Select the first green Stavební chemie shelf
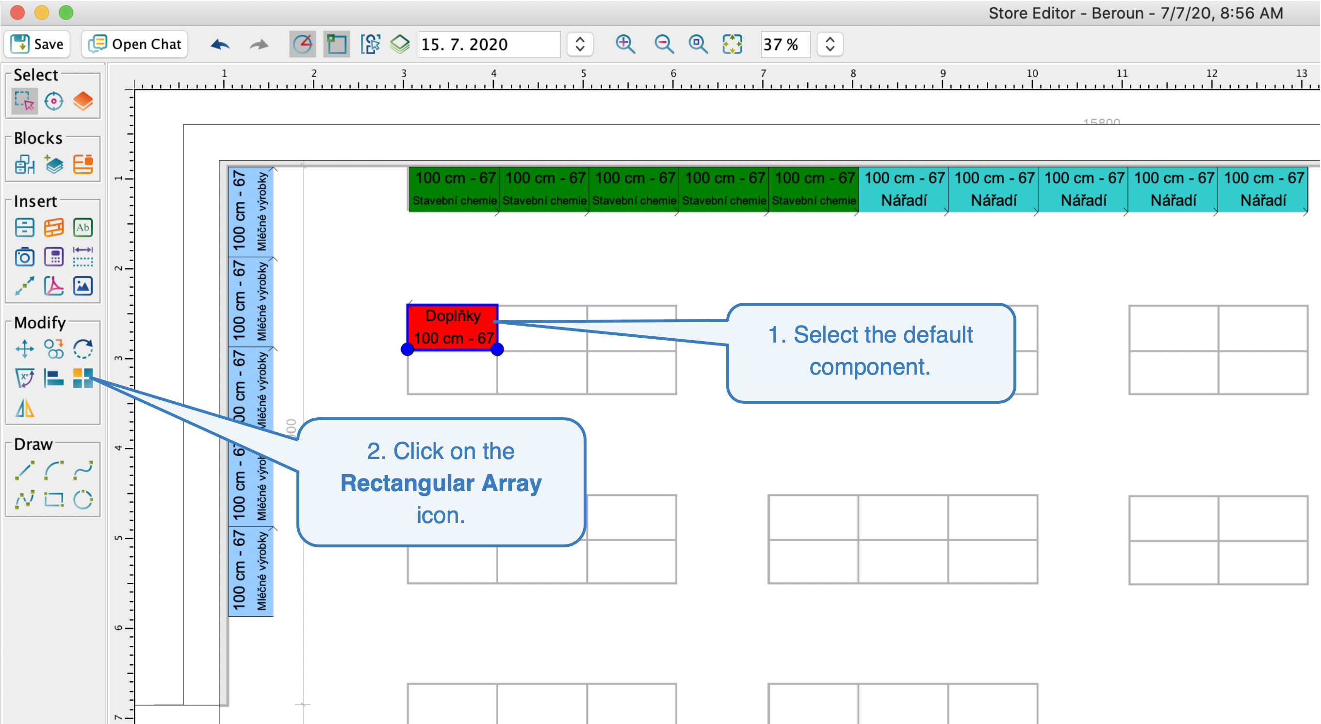1321x724 pixels. tap(454, 189)
